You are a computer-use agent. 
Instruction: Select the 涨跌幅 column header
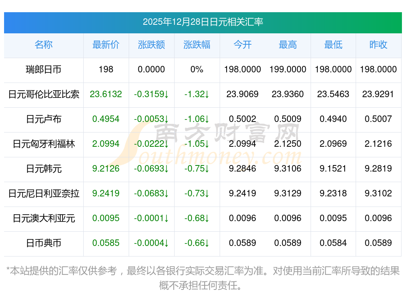197,45
